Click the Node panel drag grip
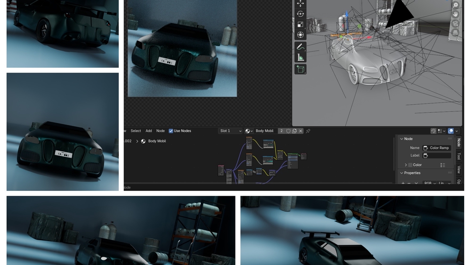Screen dimensions: 471x265 coord(450,139)
